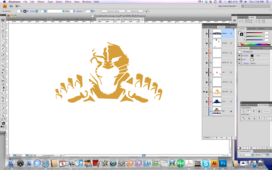272x170 pixels.
Task: Select the Type tool
Action: (x=3, y=38)
